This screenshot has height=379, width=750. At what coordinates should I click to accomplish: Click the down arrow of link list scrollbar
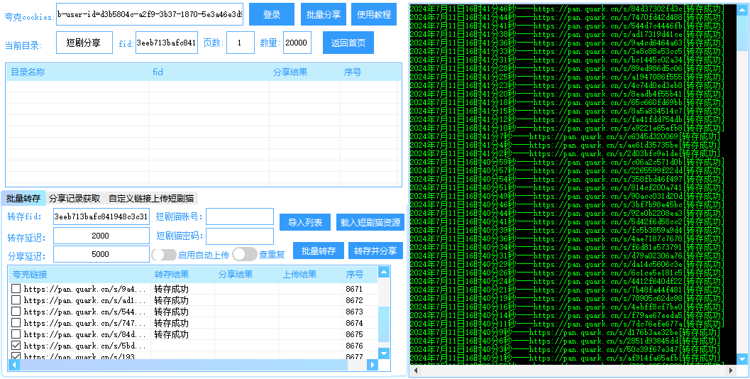(x=384, y=353)
